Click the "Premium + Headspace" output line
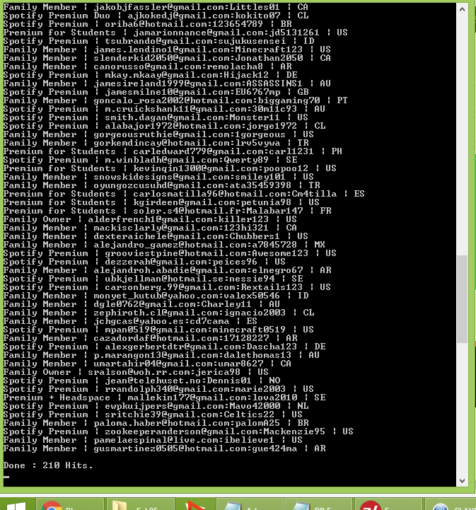Image resolution: width=476 pixels, height=510 pixels. tap(164, 398)
